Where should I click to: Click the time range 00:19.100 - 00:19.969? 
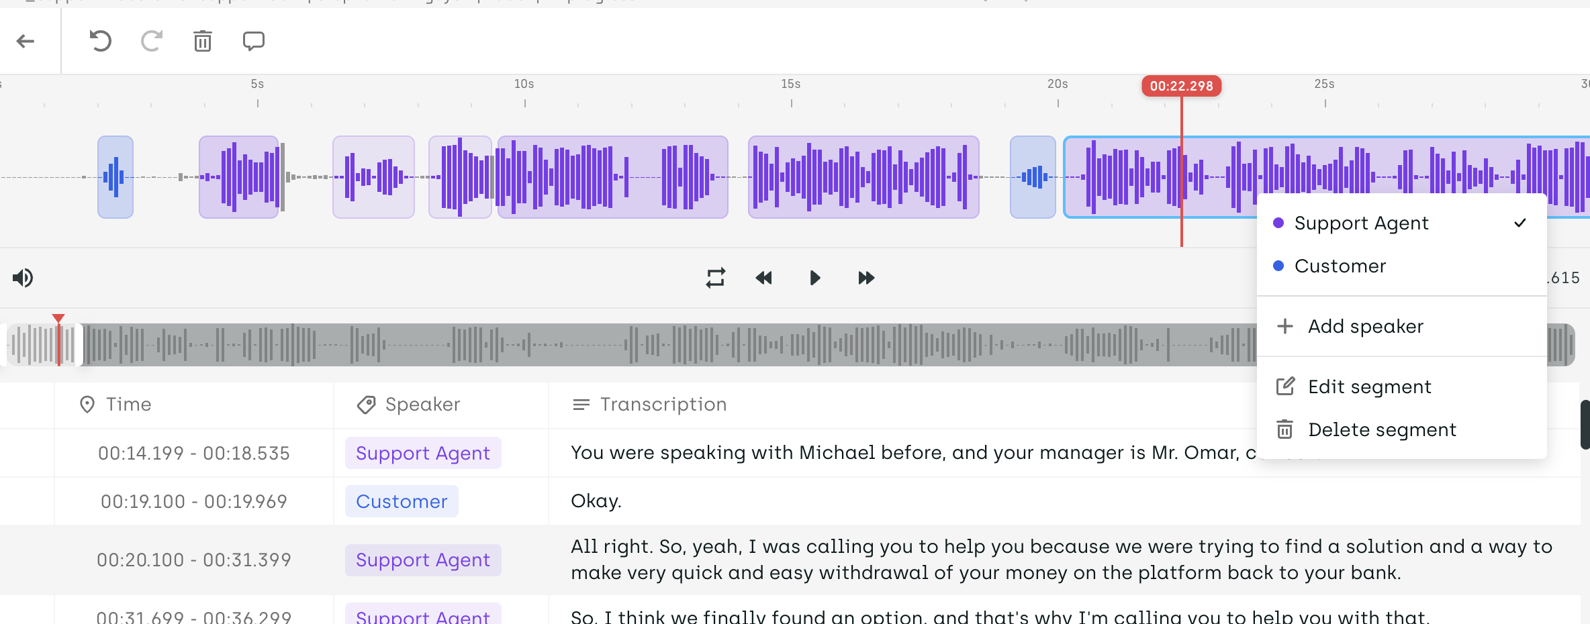point(194,501)
